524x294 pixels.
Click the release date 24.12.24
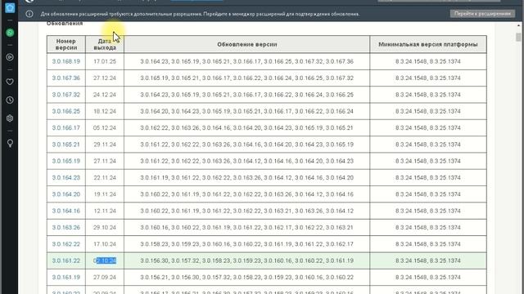coord(105,95)
